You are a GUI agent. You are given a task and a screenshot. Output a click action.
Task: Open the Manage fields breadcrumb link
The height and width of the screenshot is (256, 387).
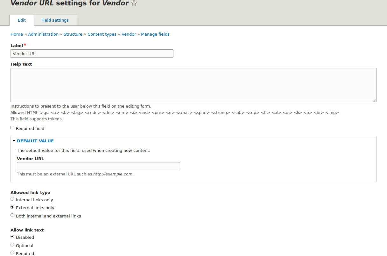(155, 34)
